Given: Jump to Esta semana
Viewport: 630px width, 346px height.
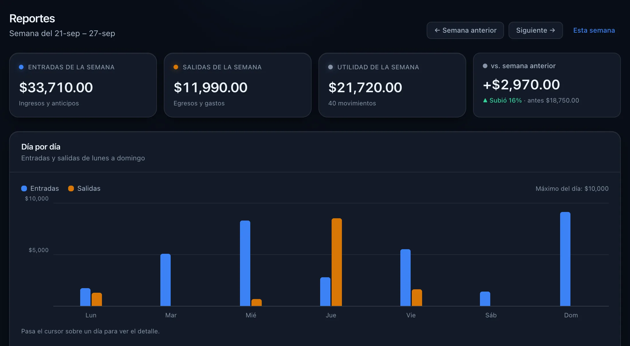Looking at the screenshot, I should pyautogui.click(x=594, y=30).
